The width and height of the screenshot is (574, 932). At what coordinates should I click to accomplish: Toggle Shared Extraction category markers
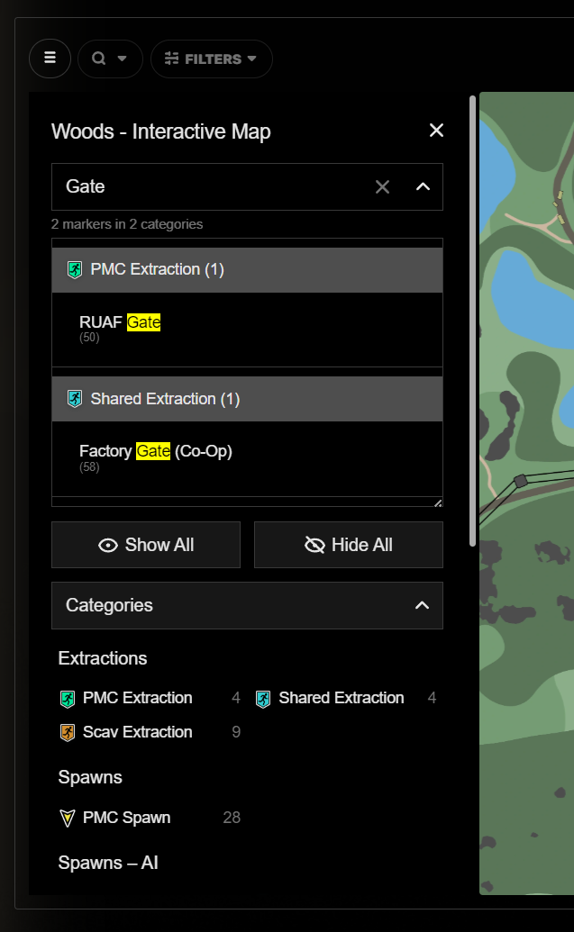point(348,698)
